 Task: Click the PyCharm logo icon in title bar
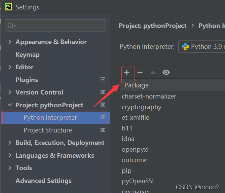tap(8, 7)
